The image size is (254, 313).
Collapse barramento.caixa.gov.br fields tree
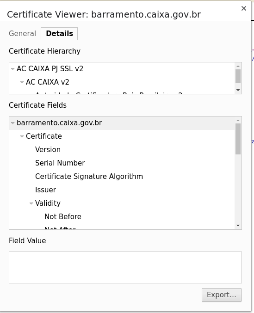pos(13,123)
